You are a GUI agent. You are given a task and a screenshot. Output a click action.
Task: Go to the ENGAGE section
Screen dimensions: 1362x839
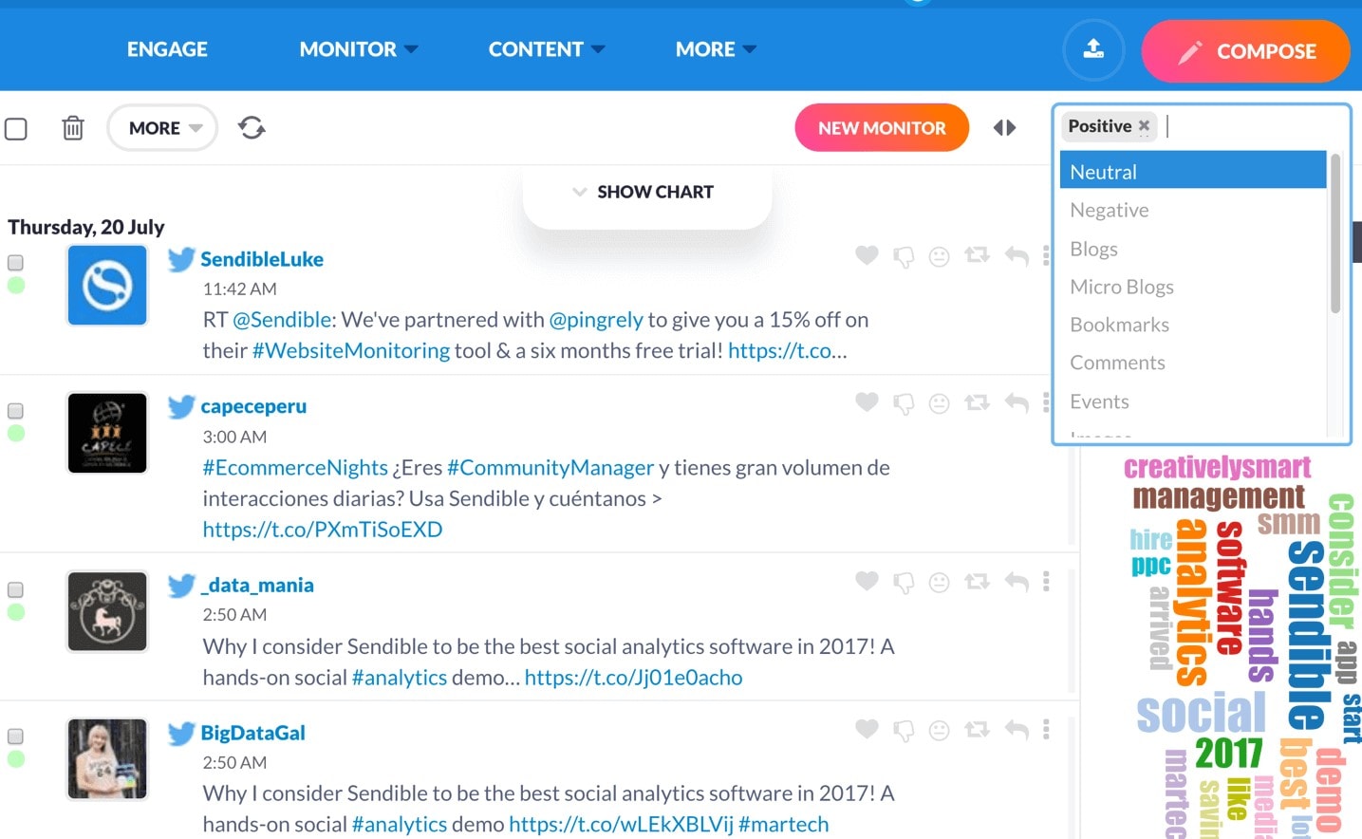(167, 49)
